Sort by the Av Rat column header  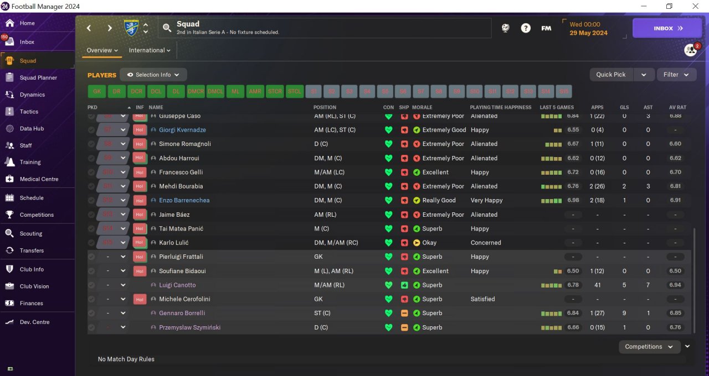point(677,107)
